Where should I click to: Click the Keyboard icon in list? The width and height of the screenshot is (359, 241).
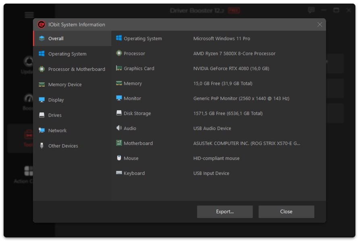119,173
